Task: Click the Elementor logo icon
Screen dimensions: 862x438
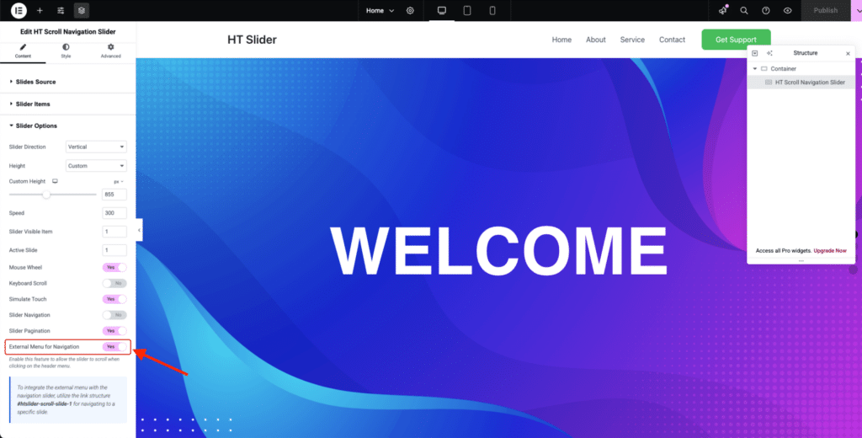Action: coord(17,10)
